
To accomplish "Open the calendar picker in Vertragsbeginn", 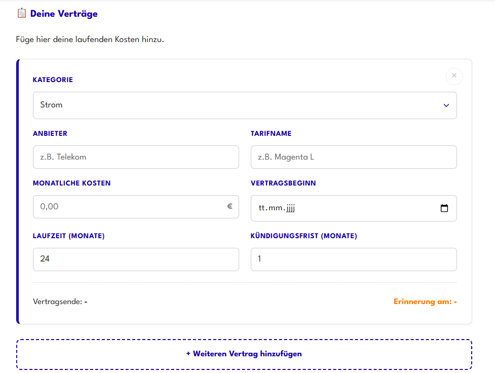I will pos(444,208).
